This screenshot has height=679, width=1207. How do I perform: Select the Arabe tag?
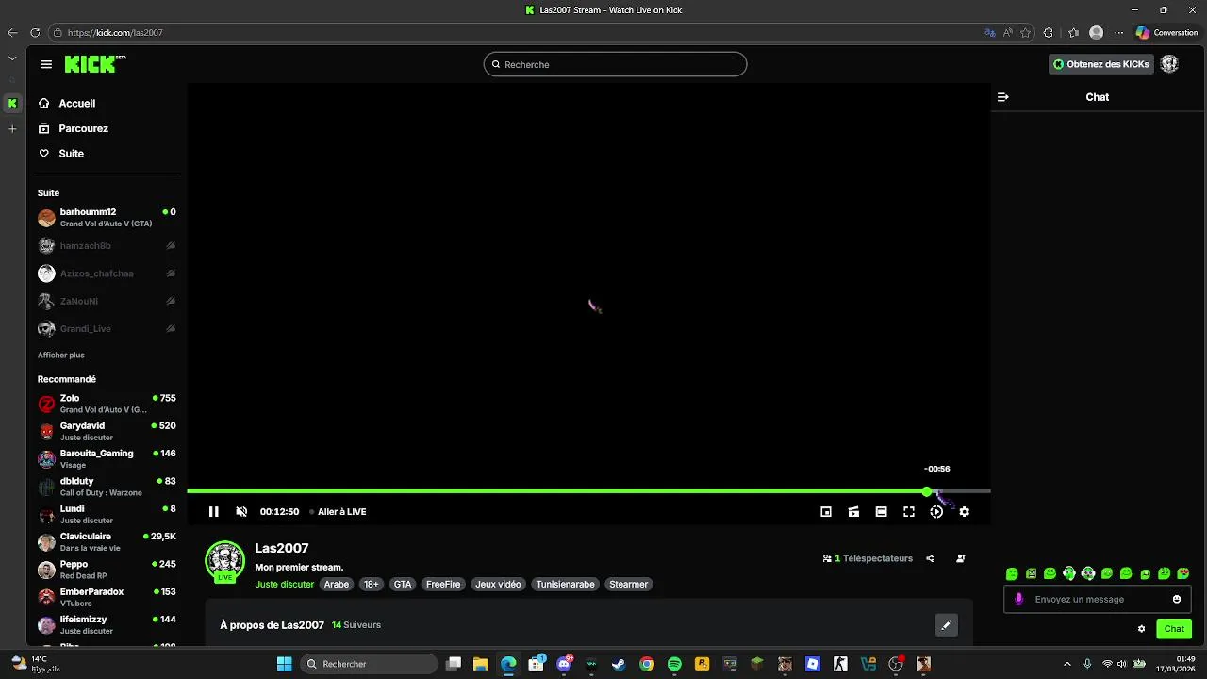[337, 585]
